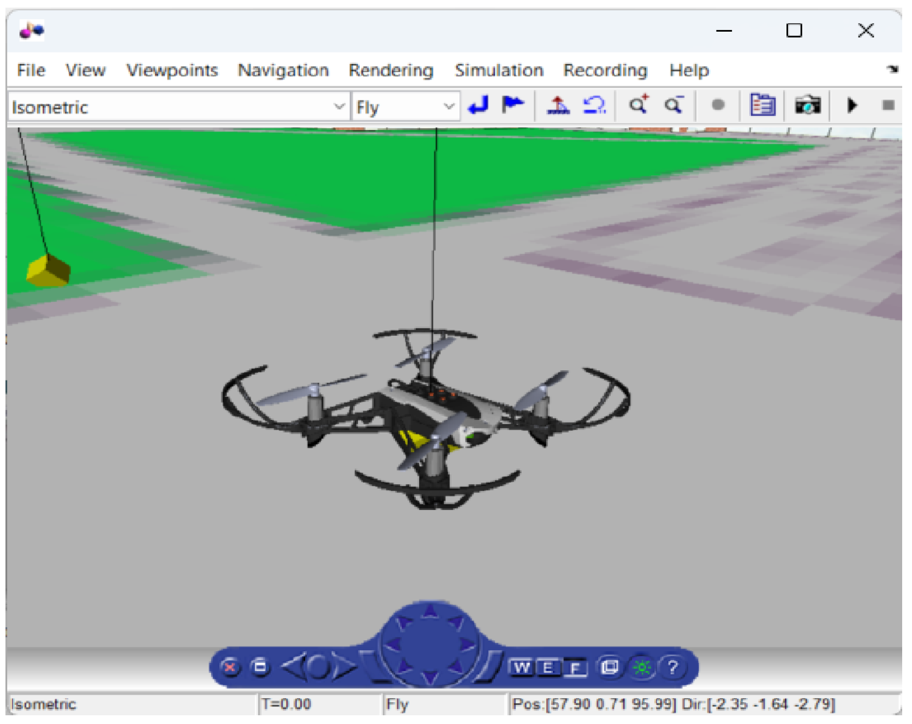Select Fly mode F button
The image size is (912, 724).
click(575, 668)
